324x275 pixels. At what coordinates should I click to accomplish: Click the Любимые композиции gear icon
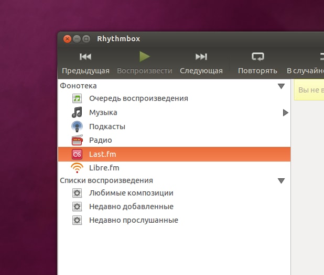point(77,193)
